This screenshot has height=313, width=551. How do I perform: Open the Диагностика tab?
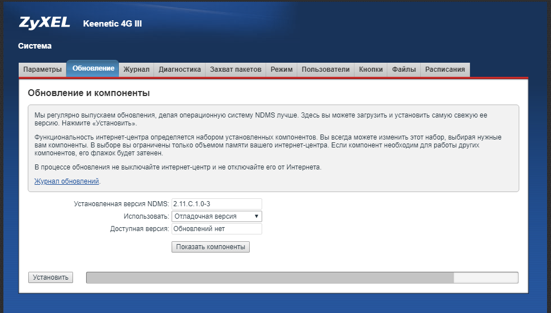180,69
